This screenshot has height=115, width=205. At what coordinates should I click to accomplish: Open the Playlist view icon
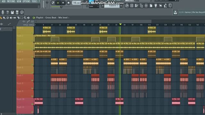click(127, 6)
